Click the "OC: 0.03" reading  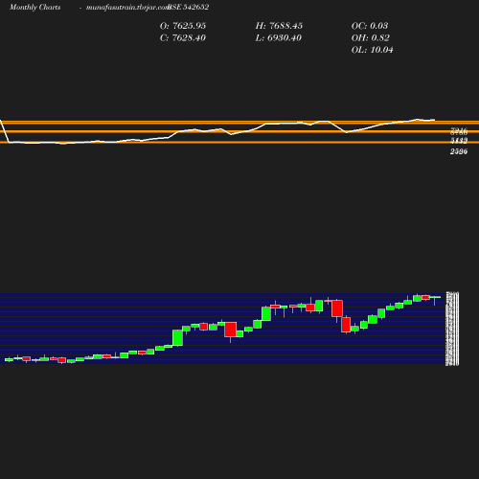coord(370,26)
